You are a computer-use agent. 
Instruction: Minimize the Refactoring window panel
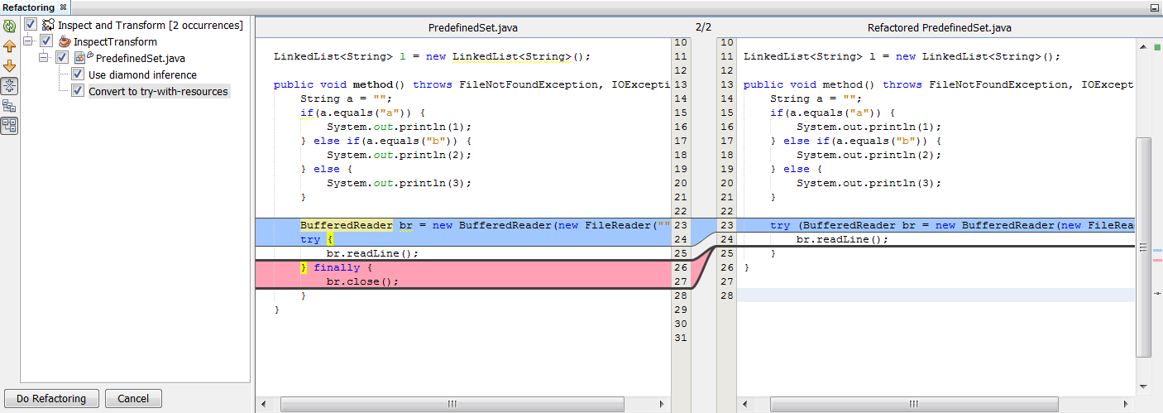click(1155, 7)
